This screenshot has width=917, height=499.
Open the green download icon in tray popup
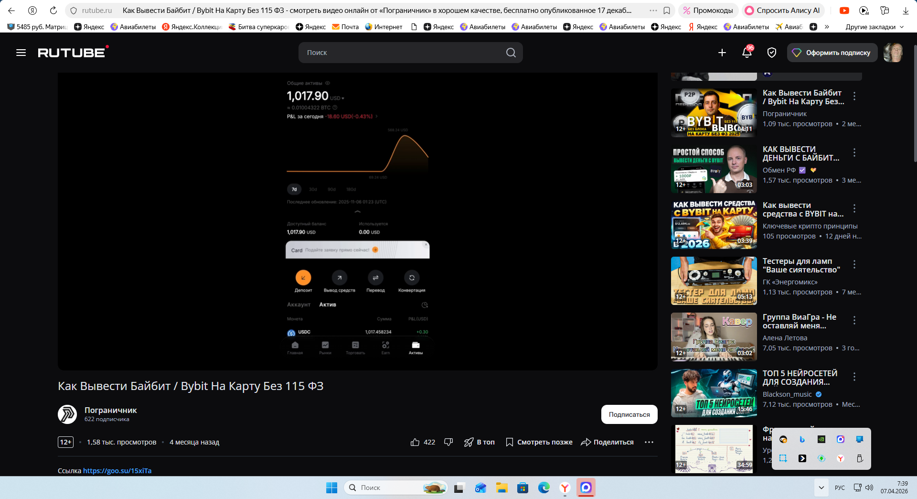click(821, 458)
